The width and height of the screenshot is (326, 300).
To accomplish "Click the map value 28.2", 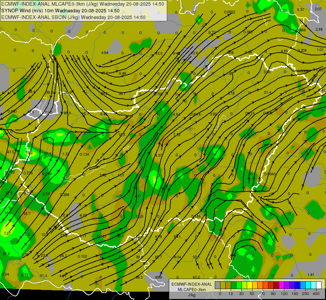I will click(6, 254).
